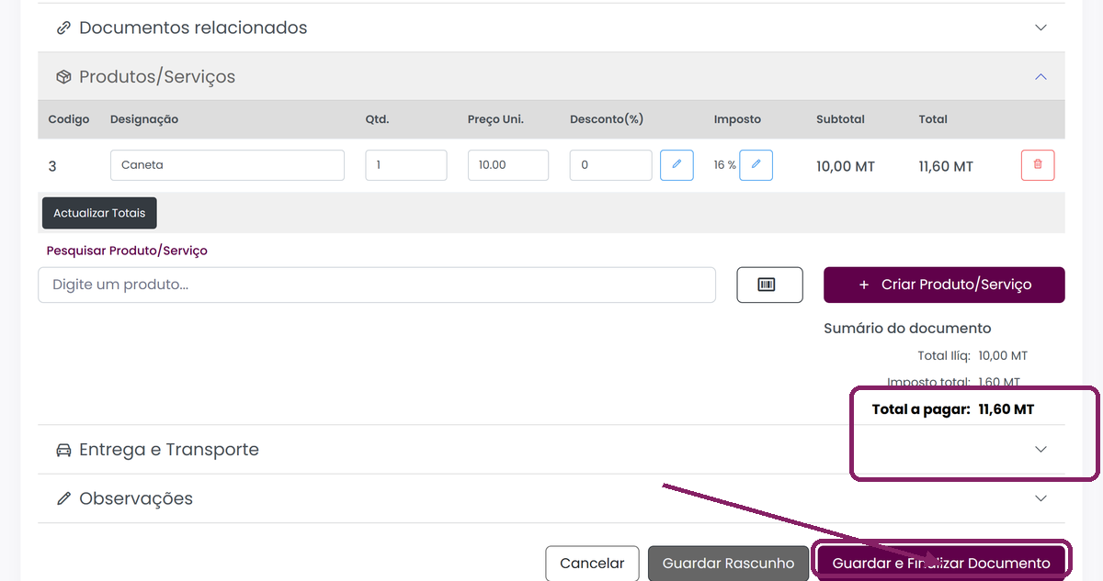Click Guardar e Finalizar Documento

tap(941, 564)
